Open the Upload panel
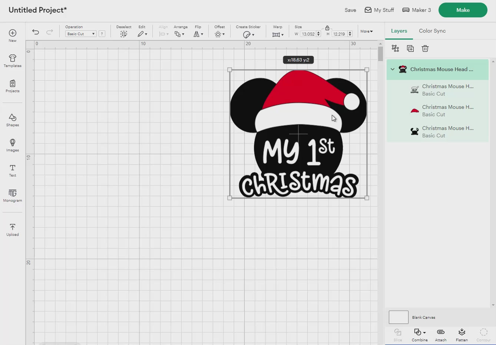This screenshot has width=496, height=345. pyautogui.click(x=13, y=230)
